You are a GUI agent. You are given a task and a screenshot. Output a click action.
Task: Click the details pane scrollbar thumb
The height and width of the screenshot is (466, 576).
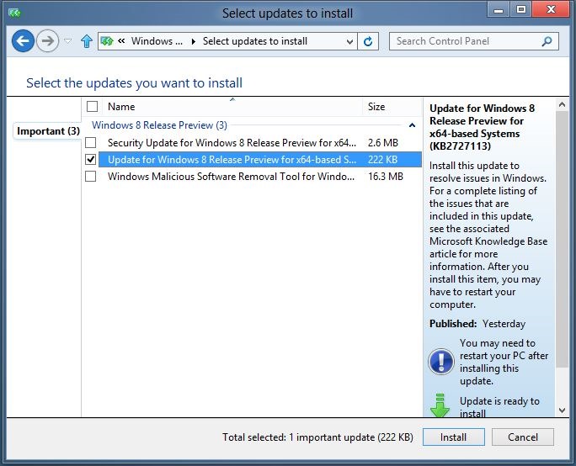(562, 239)
